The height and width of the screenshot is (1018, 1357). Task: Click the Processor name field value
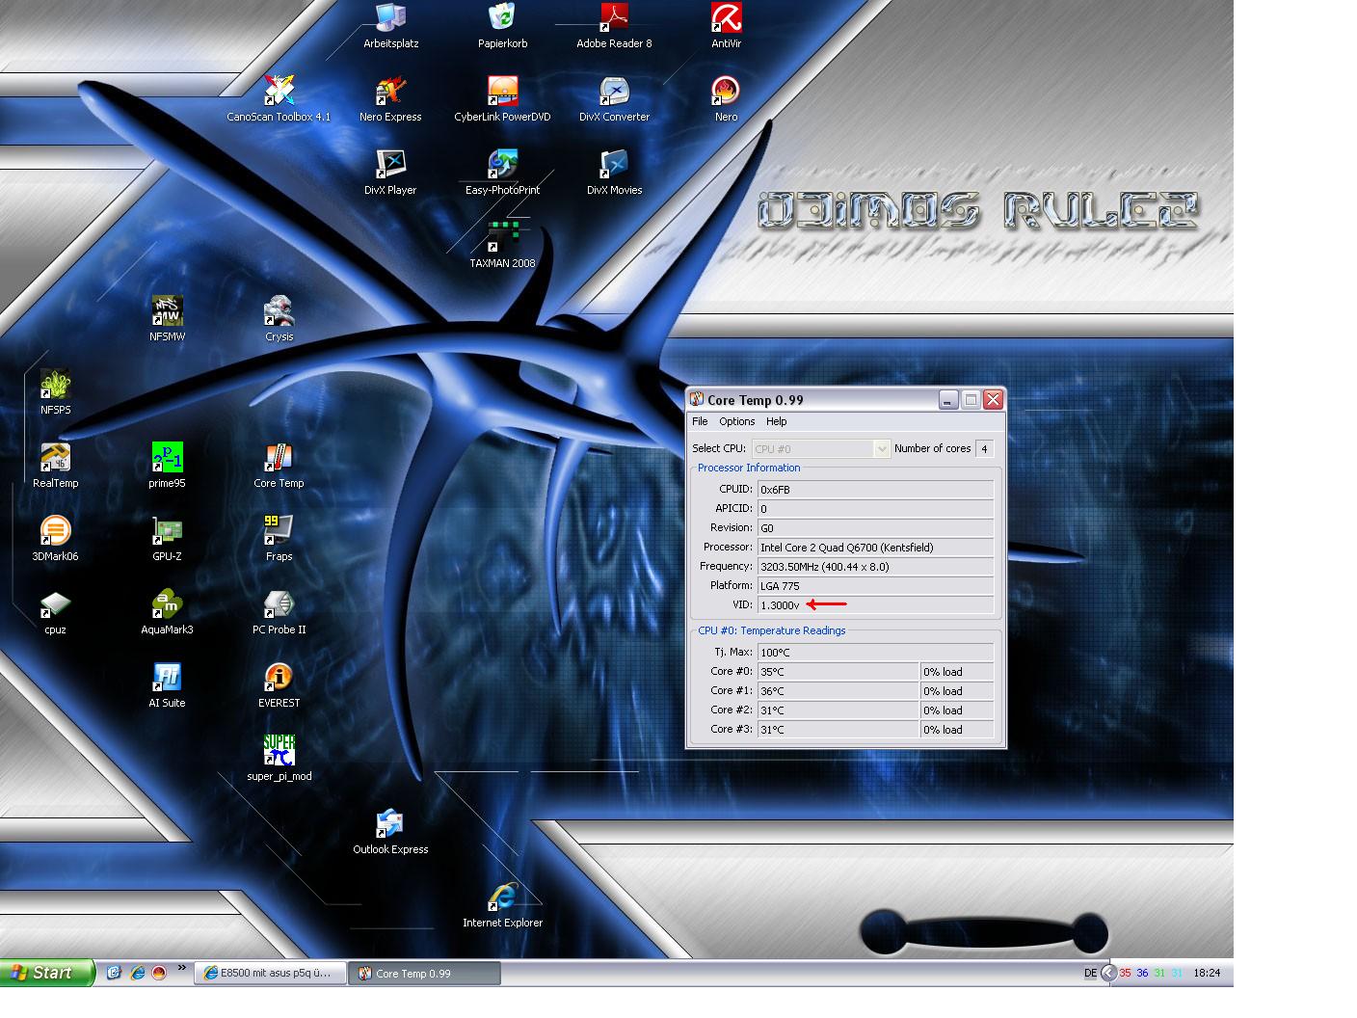875,548
